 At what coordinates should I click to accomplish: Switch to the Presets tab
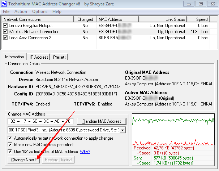tap(60, 57)
